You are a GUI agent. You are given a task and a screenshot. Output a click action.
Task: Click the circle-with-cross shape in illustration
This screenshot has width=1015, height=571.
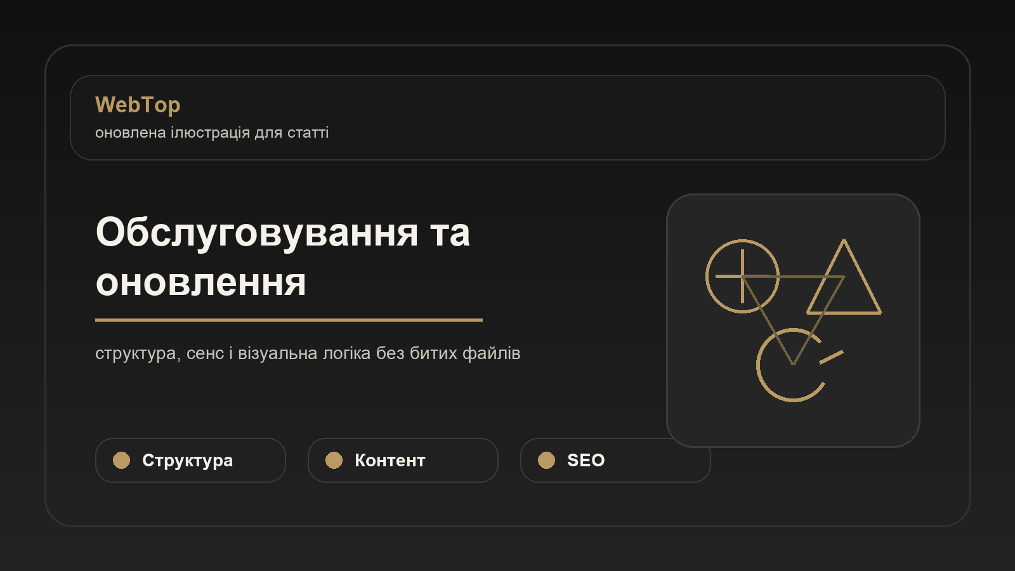click(742, 276)
